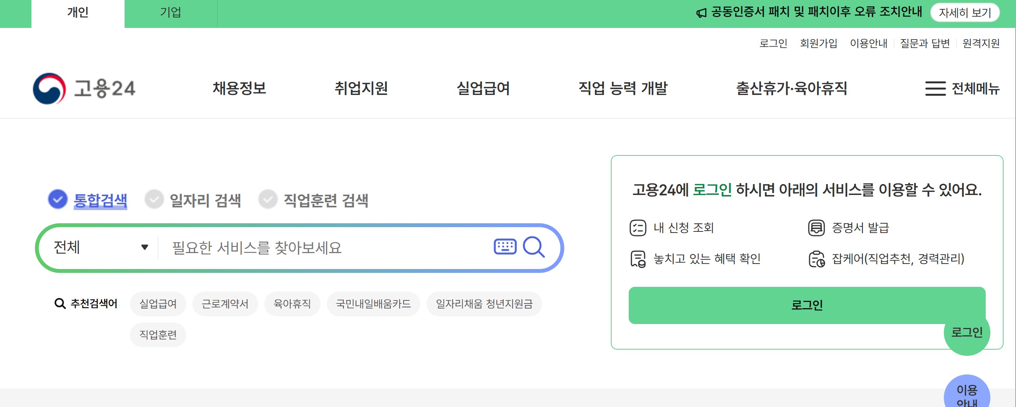
Task: Open the 회원가입 signup link
Action: [818, 43]
